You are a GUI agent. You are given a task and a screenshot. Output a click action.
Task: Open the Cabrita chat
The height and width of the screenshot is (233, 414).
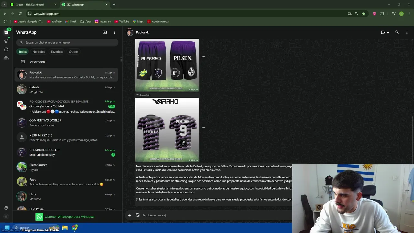coord(66,89)
